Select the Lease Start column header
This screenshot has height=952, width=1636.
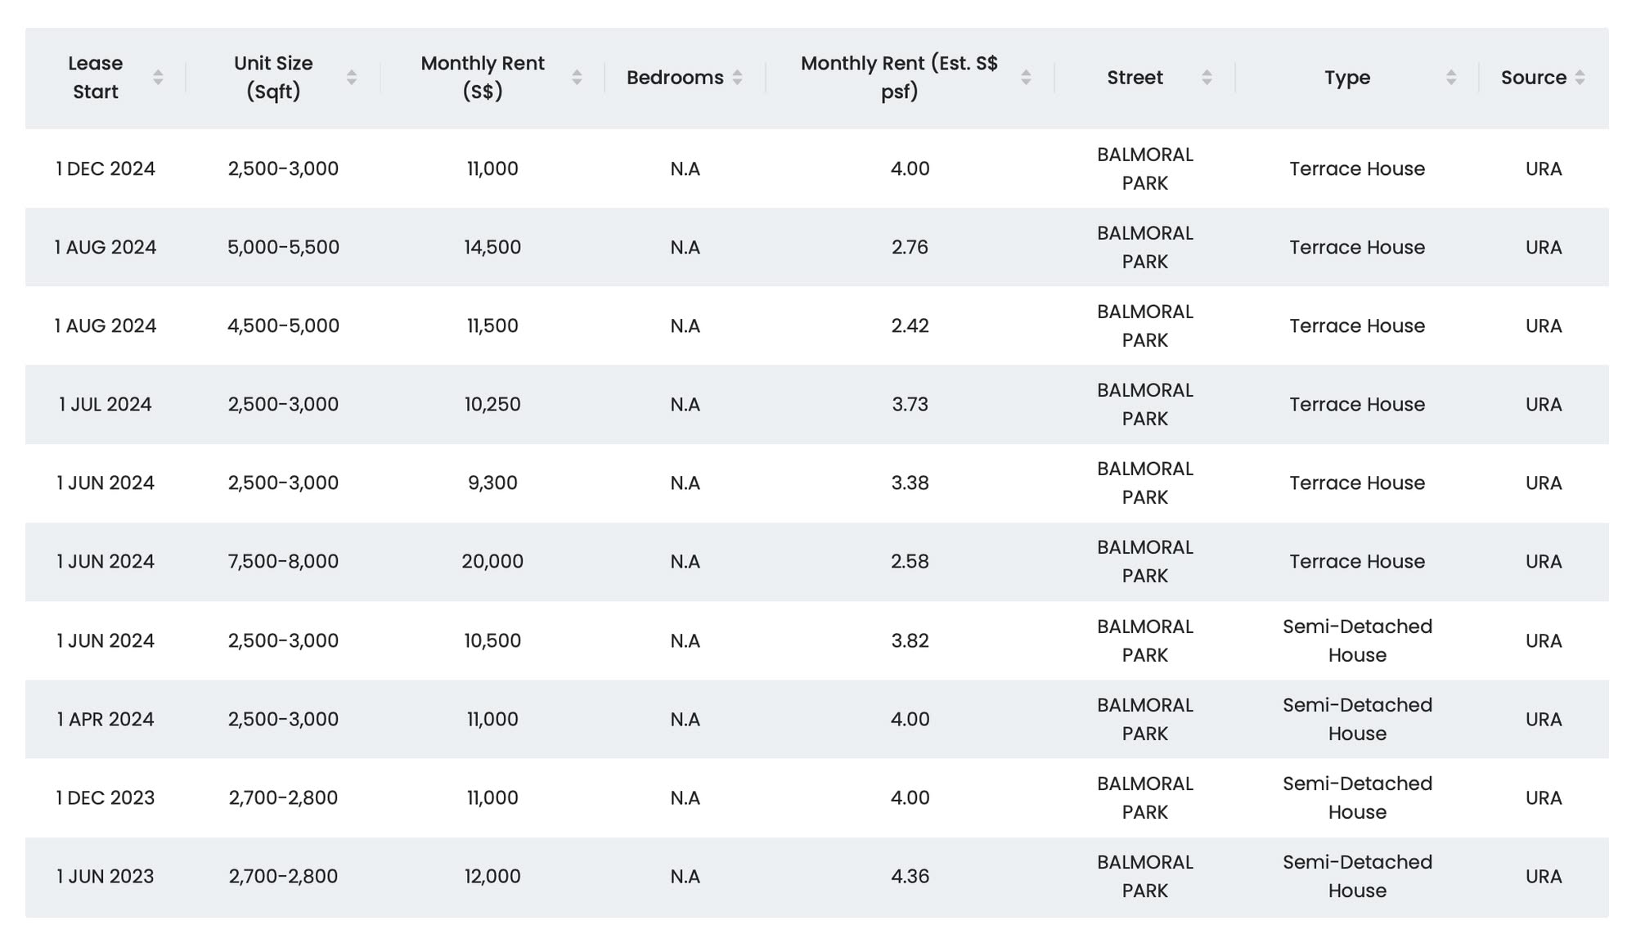click(96, 78)
